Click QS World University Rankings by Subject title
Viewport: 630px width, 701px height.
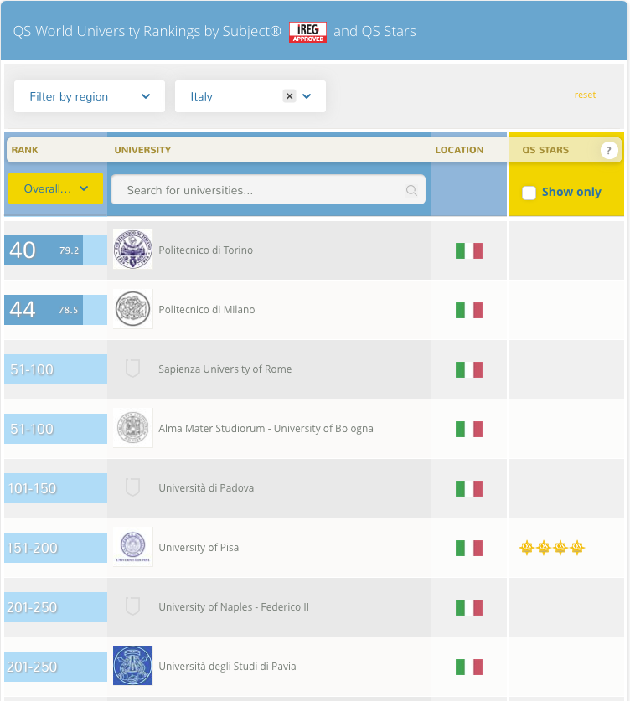[x=147, y=31]
